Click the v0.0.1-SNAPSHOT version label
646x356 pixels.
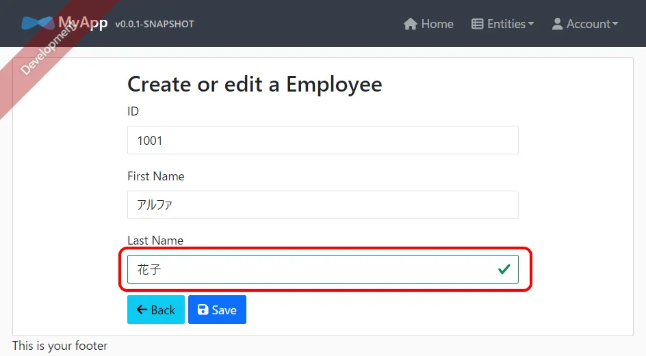pyautogui.click(x=155, y=25)
